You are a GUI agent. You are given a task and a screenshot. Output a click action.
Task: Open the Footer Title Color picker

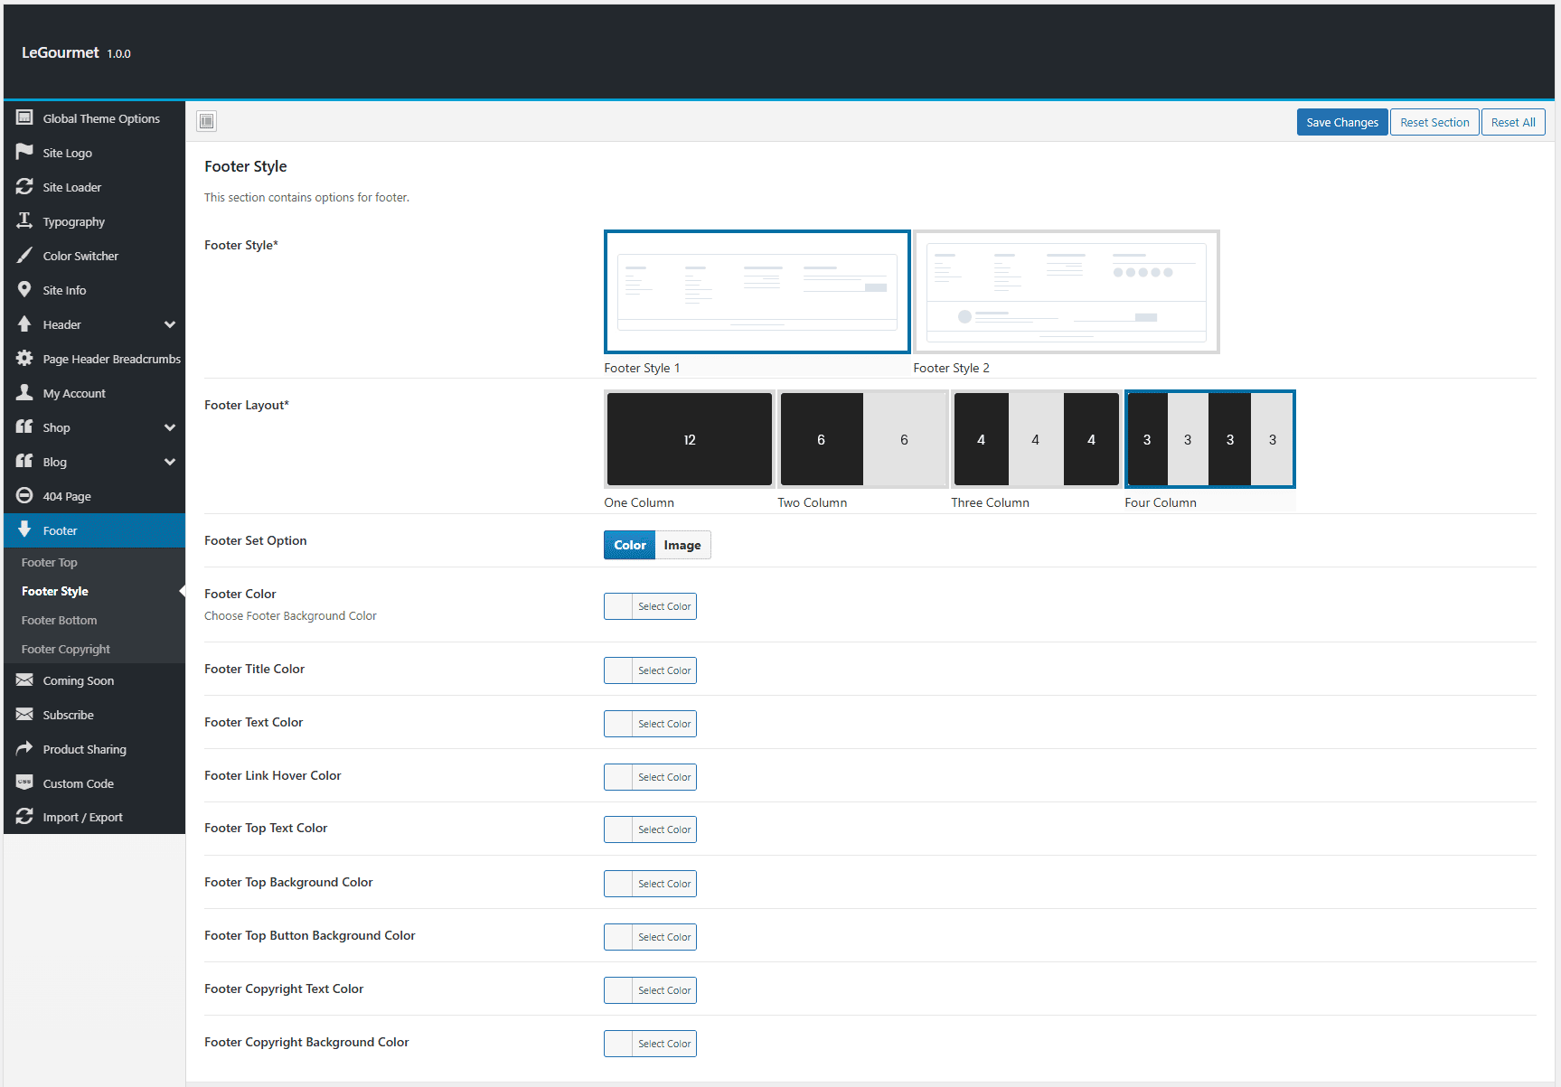tap(650, 670)
